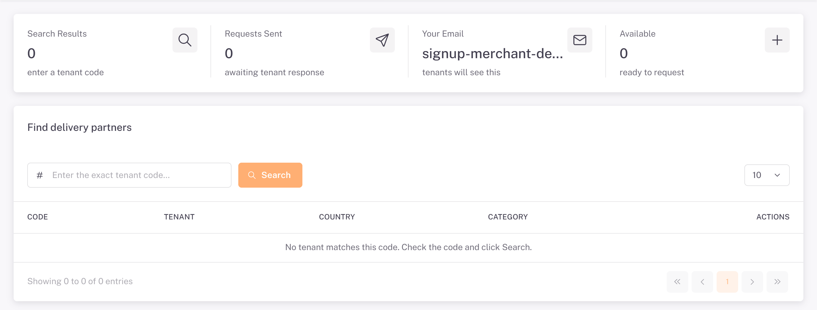
Task: Go to the next page arrow
Action: pyautogui.click(x=752, y=282)
